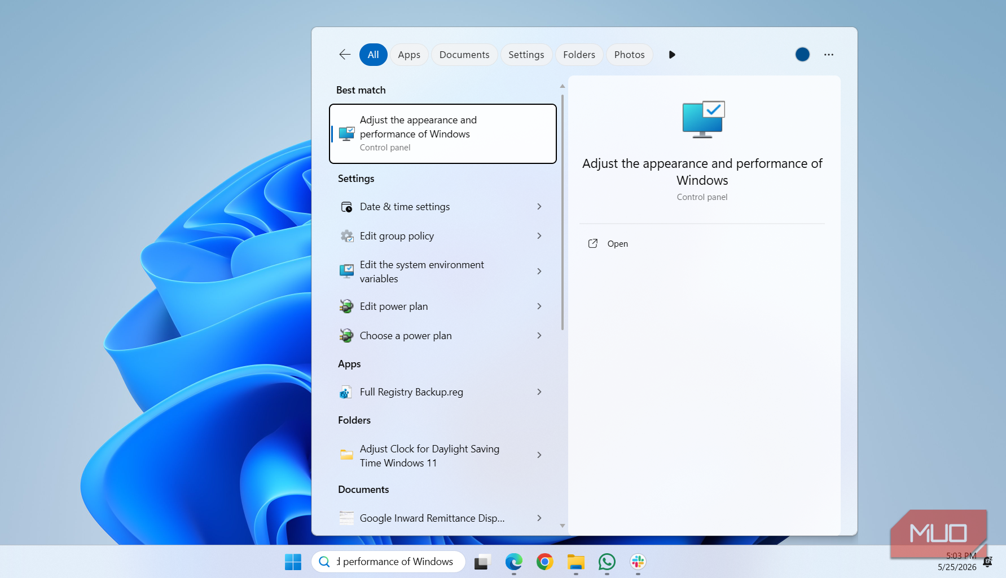Expand the Adjust Clock folder chevron
The image size is (1006, 578).
click(x=539, y=455)
